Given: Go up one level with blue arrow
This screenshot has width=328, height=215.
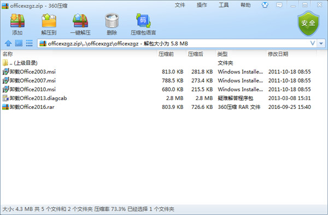Looking at the screenshot, I should [8, 43].
